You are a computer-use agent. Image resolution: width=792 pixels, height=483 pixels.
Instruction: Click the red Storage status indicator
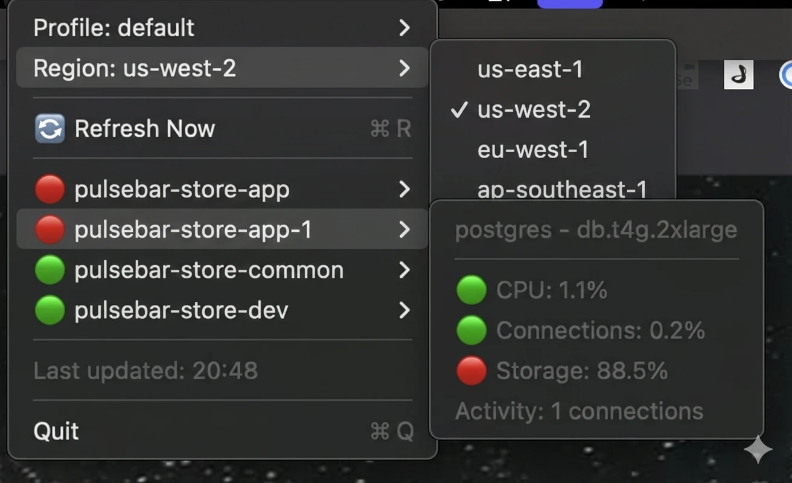471,371
